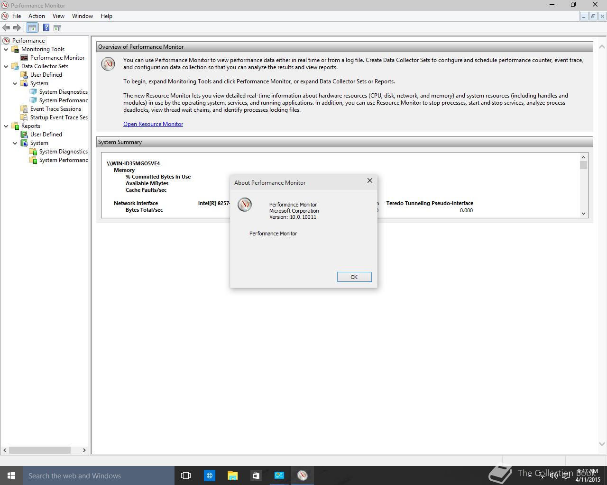Click the Reports node icon

[x=15, y=126]
